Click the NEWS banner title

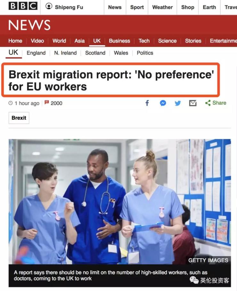point(29,25)
